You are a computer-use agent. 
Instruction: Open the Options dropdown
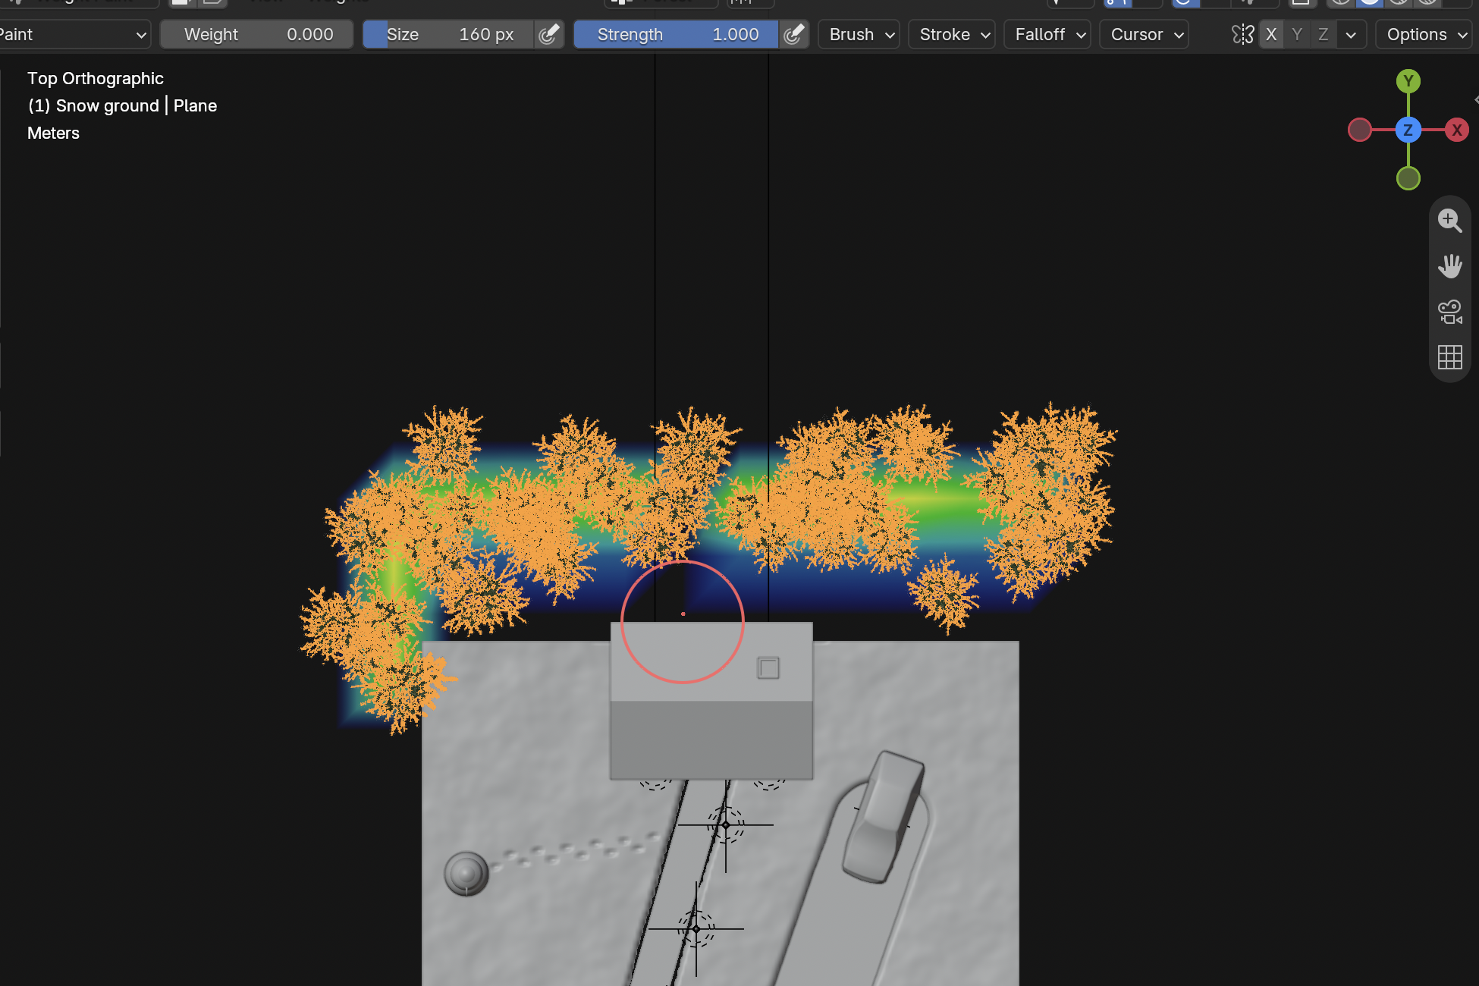[1424, 35]
